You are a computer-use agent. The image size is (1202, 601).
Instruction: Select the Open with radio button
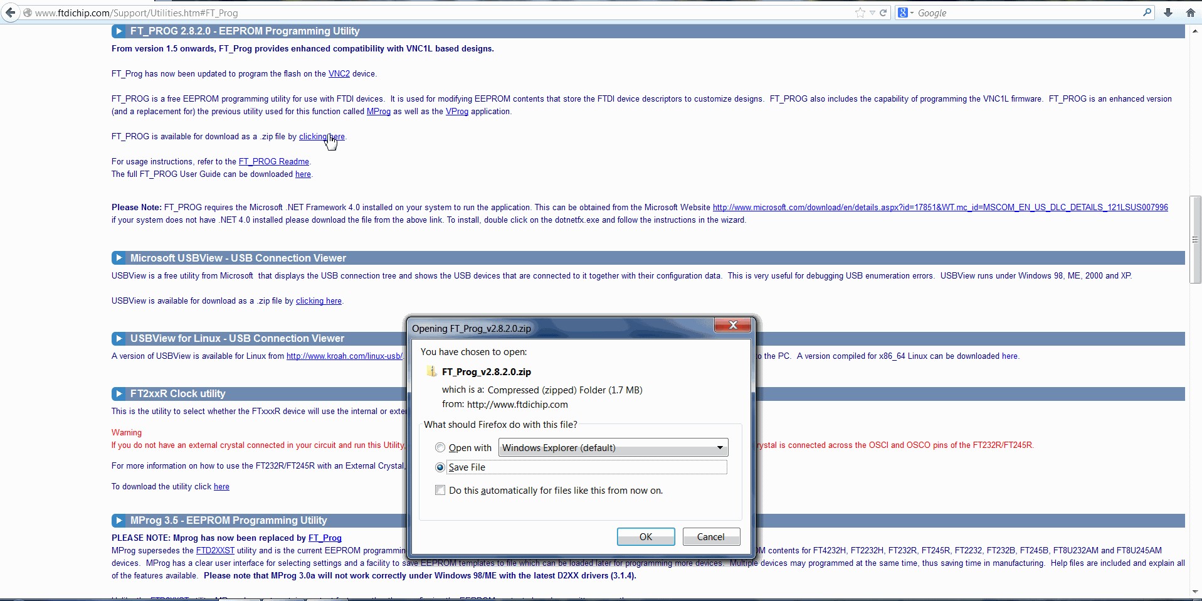click(x=440, y=447)
